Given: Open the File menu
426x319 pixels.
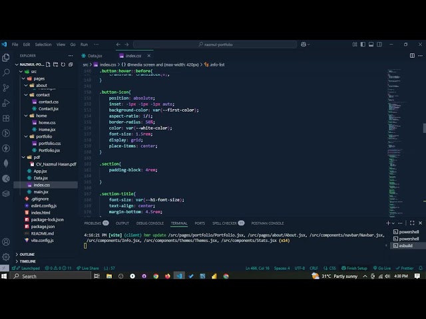Looking at the screenshot, I should [x=15, y=45].
